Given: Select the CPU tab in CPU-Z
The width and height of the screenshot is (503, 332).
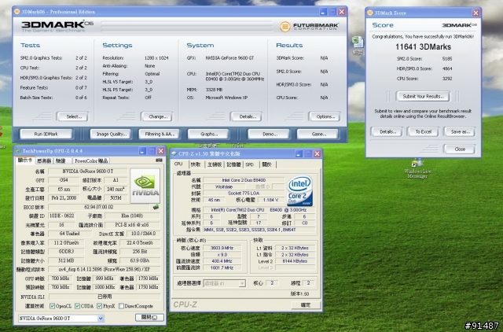Looking at the screenshot, I should [178, 164].
